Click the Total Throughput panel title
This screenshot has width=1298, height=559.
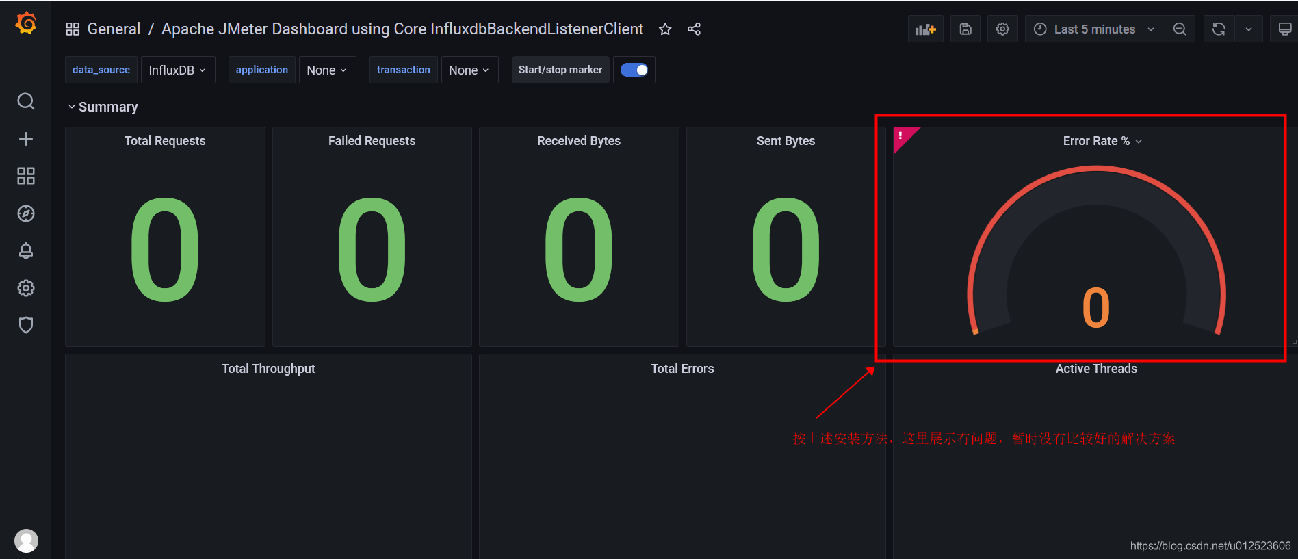pyautogui.click(x=268, y=368)
